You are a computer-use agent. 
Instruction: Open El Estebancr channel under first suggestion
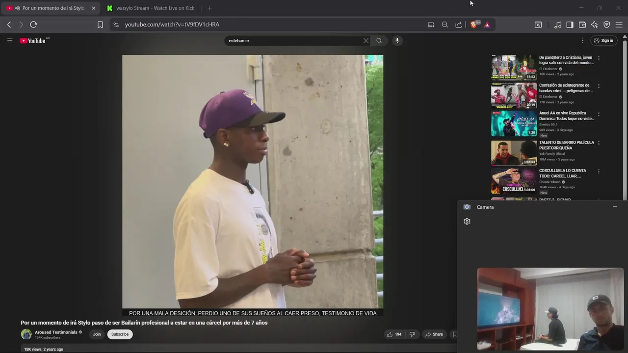point(549,69)
